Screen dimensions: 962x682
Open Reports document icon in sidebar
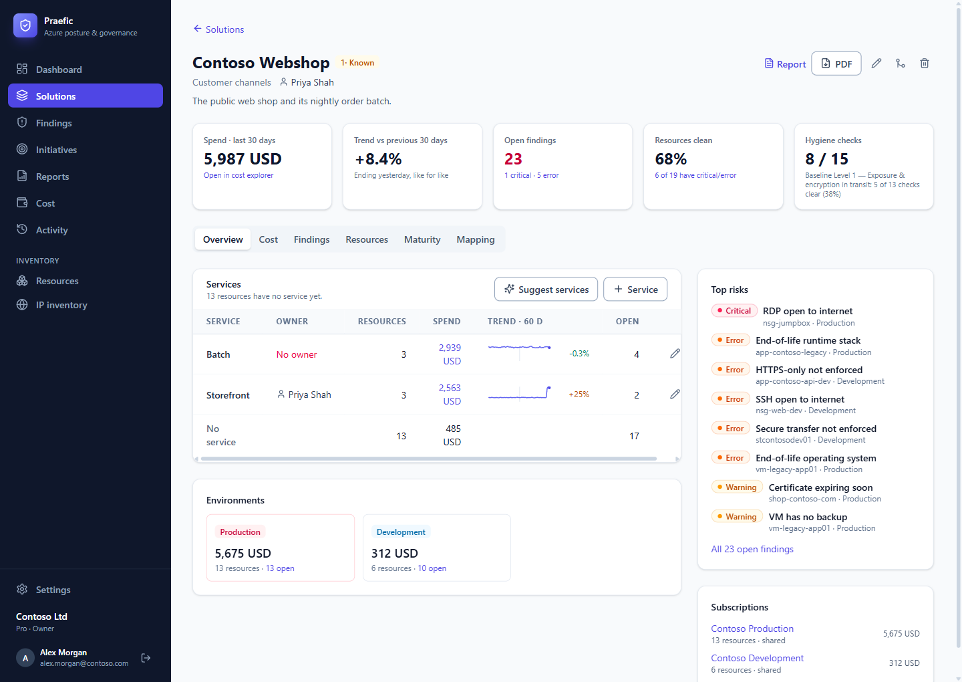tap(22, 176)
